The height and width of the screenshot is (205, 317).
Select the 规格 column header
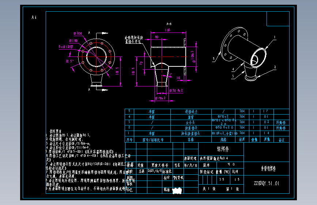tap(223, 140)
